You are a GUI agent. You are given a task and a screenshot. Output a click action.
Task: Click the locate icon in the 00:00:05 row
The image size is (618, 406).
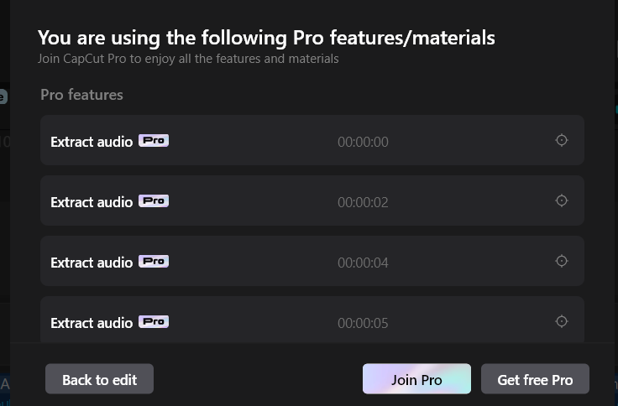(561, 322)
